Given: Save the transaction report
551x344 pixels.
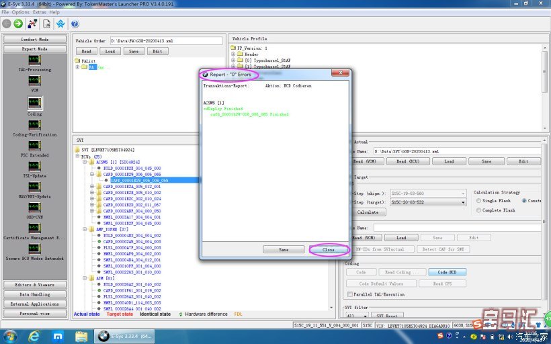Looking at the screenshot, I should pos(284,249).
